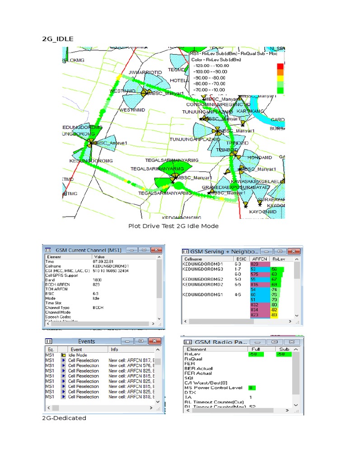347x463 pixels.
Task: Click the ARFCN 818 Cell Reselection icon
Action: coord(63,397)
